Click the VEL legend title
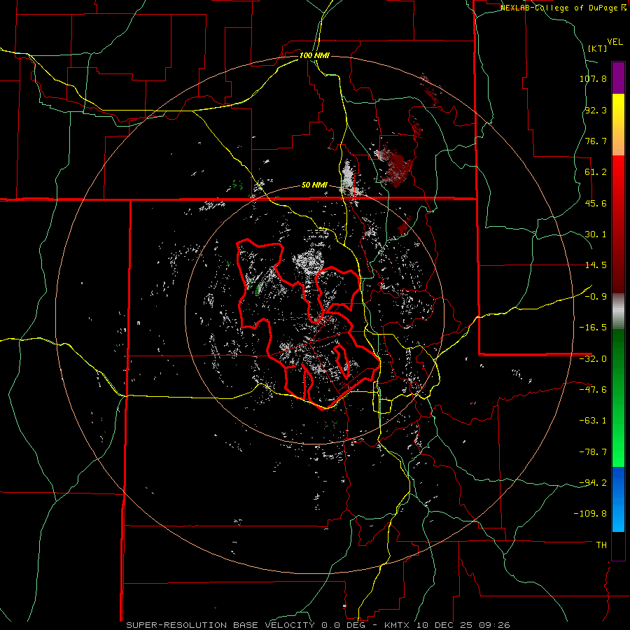Viewport: 630px width, 630px height. coord(615,42)
